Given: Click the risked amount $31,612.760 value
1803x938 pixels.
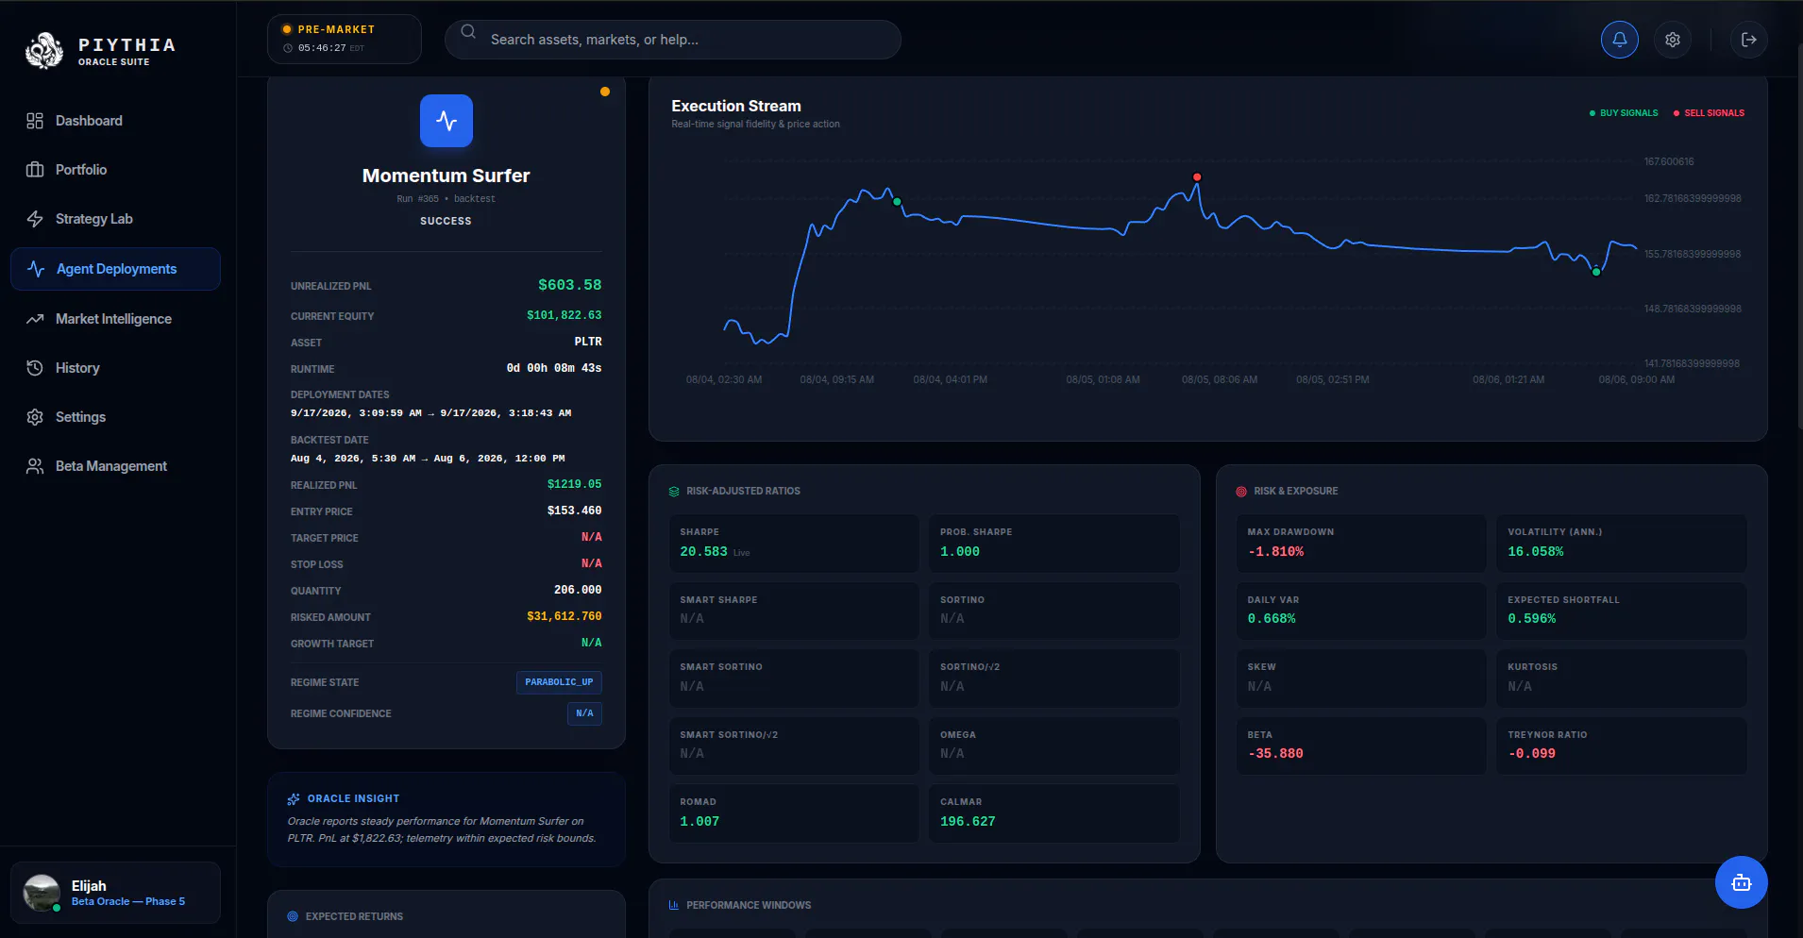Looking at the screenshot, I should [564, 616].
